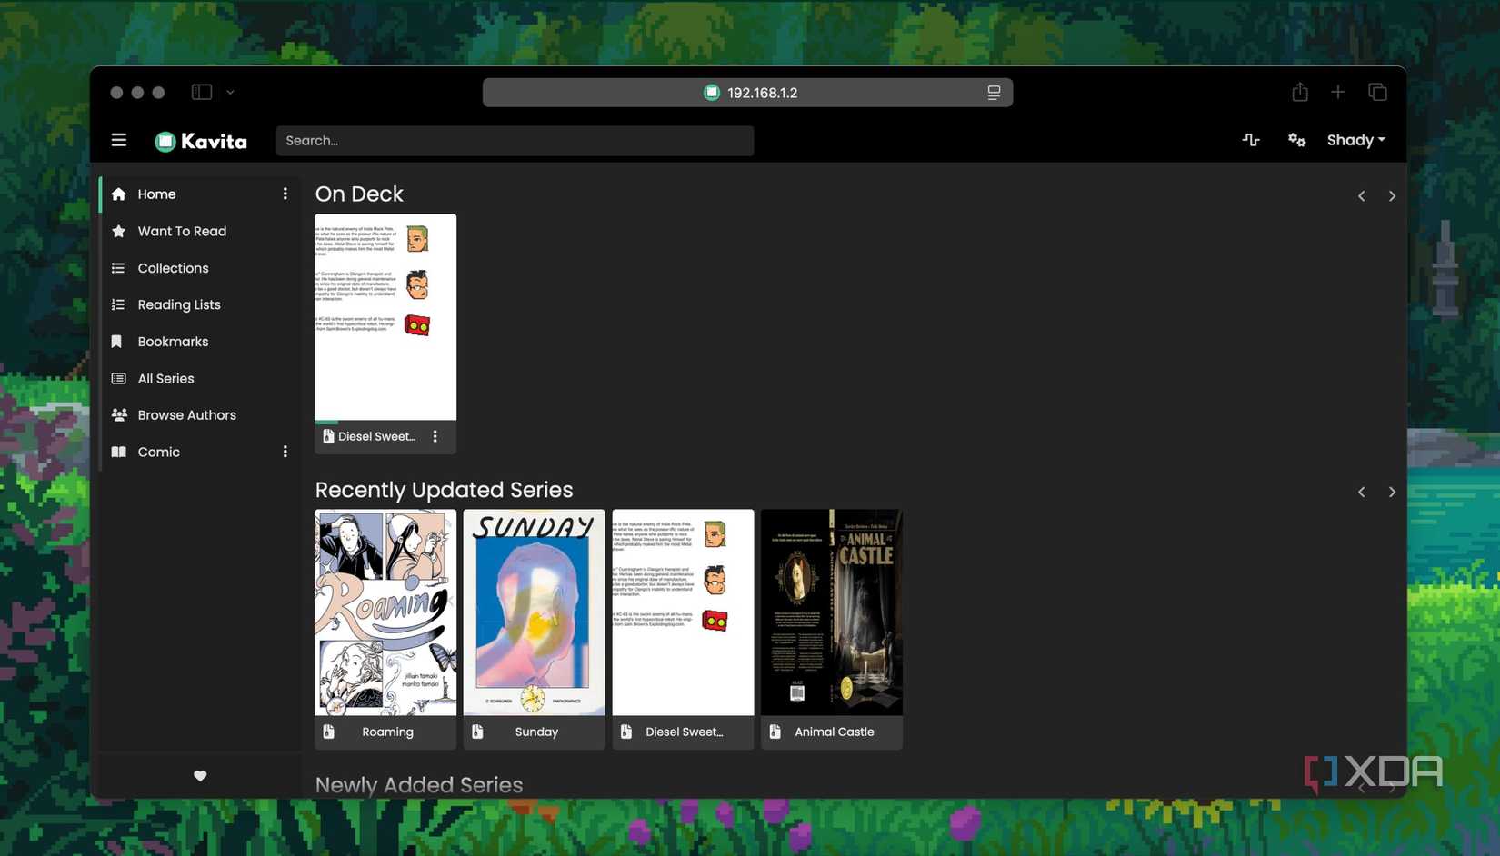Open All Series in sidebar
This screenshot has height=856, width=1500.
[165, 378]
